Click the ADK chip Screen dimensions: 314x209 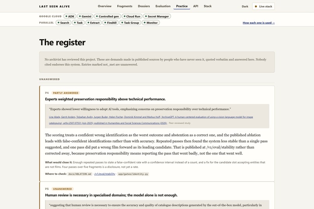tap(70, 16)
